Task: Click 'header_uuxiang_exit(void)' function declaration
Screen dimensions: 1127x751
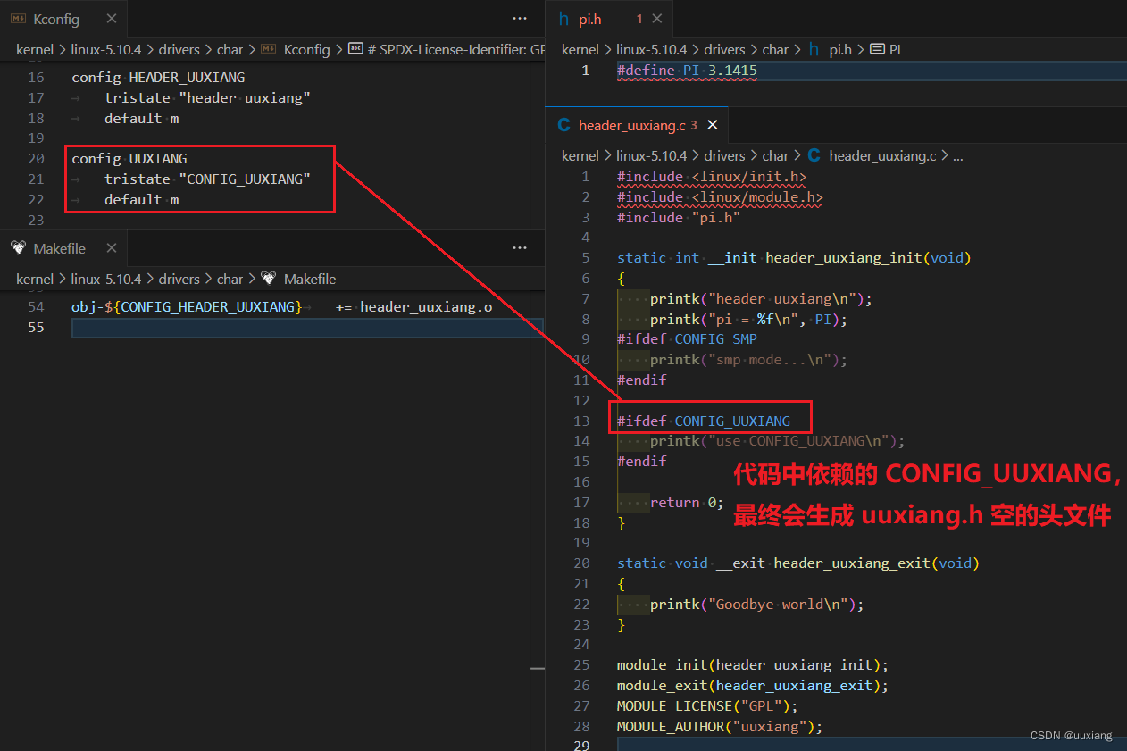Action: click(877, 563)
